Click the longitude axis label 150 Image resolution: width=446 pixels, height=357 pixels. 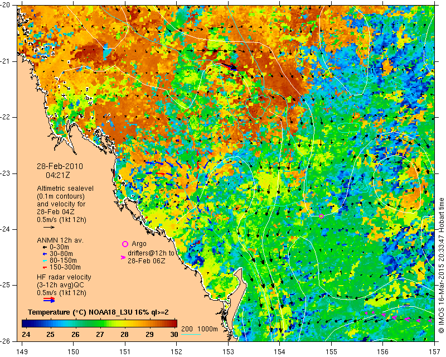(74, 352)
